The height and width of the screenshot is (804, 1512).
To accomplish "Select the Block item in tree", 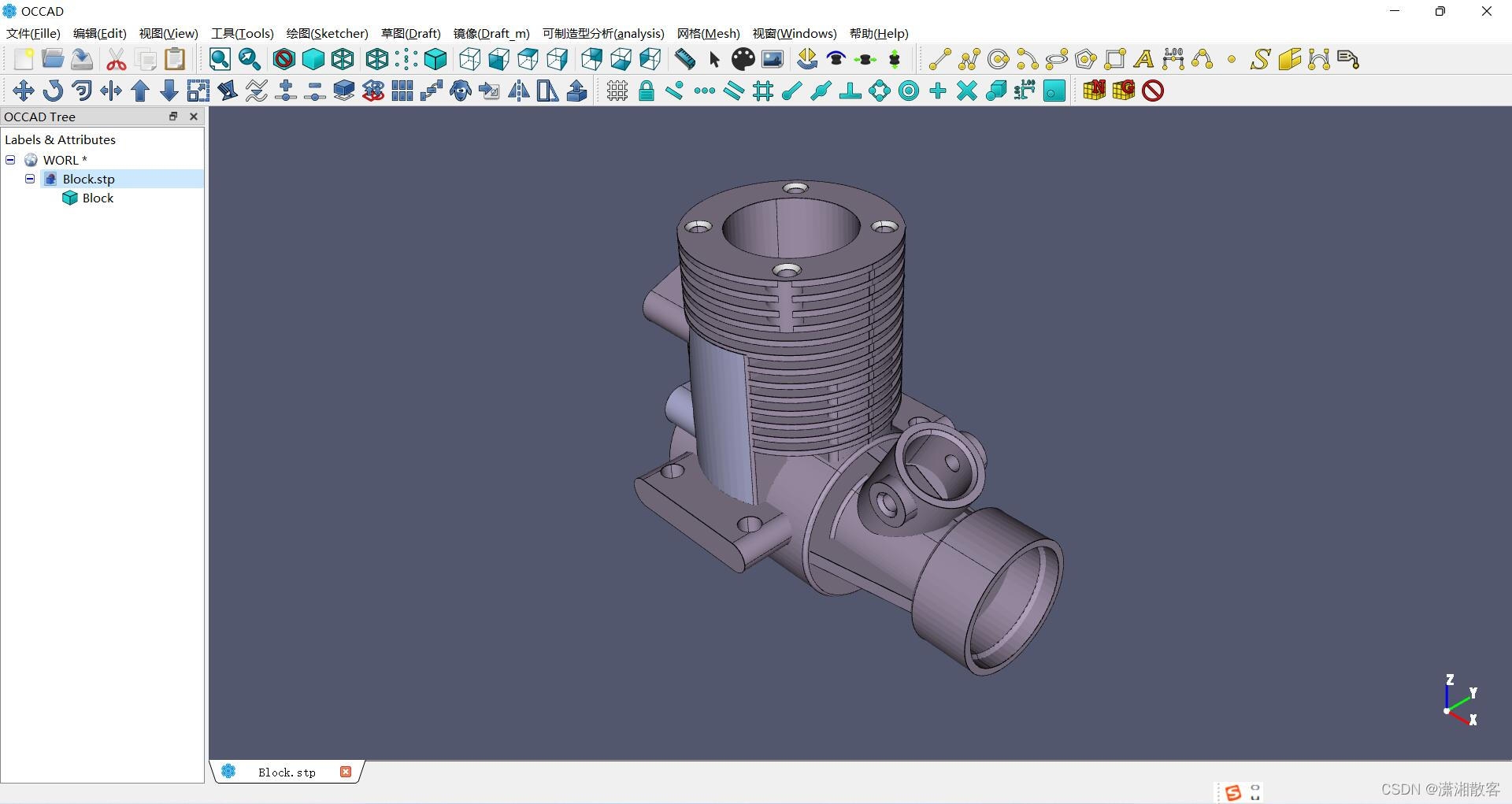I will pyautogui.click(x=98, y=198).
